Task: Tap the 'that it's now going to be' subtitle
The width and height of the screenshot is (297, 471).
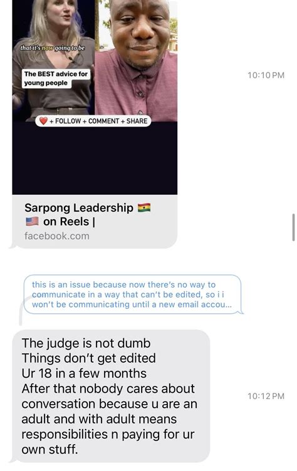Action: tap(52, 48)
